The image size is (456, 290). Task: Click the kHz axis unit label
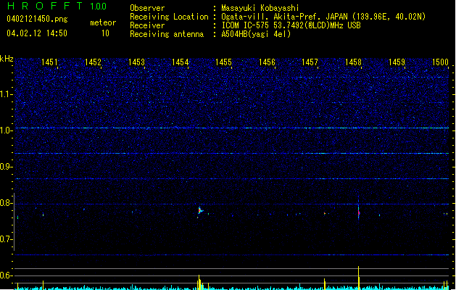[7, 59]
